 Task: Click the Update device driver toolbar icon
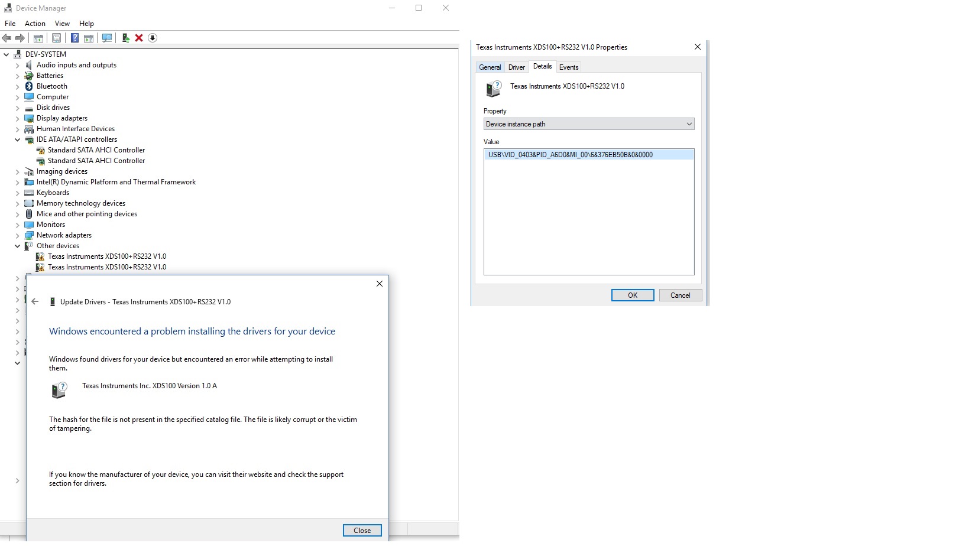pos(125,38)
